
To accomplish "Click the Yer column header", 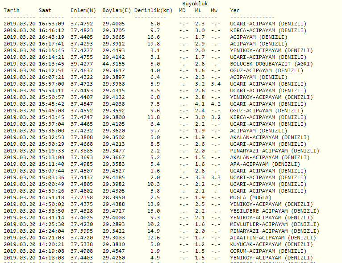I will click(x=235, y=10).
